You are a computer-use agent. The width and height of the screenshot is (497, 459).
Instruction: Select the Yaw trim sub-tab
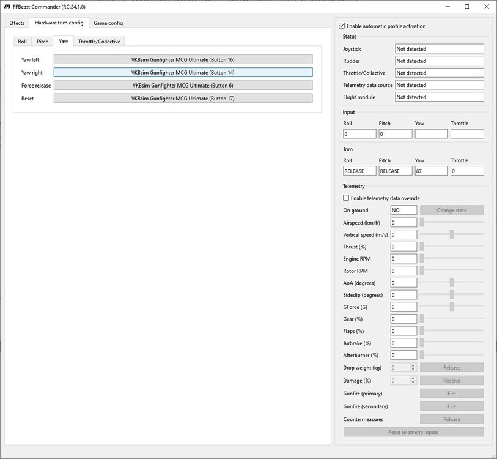(64, 41)
